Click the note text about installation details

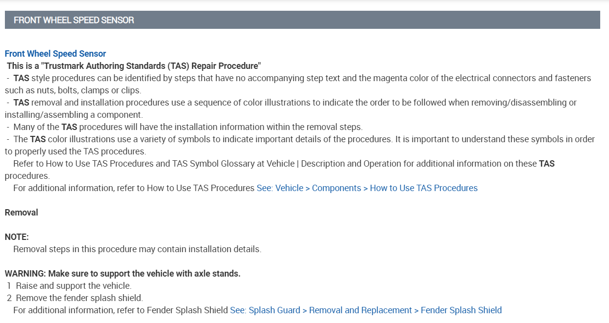pyautogui.click(x=137, y=249)
